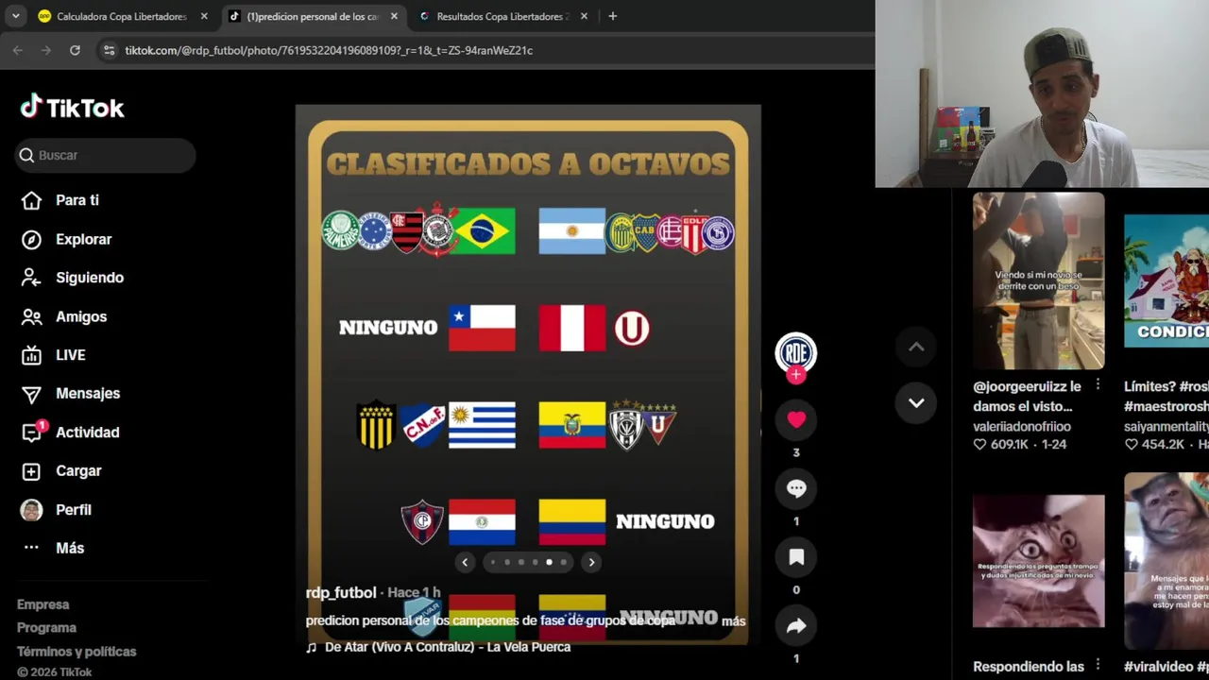Click CLASIFICADOS A OCTAVOS heading
Screen dimensions: 1209x680
(x=528, y=163)
